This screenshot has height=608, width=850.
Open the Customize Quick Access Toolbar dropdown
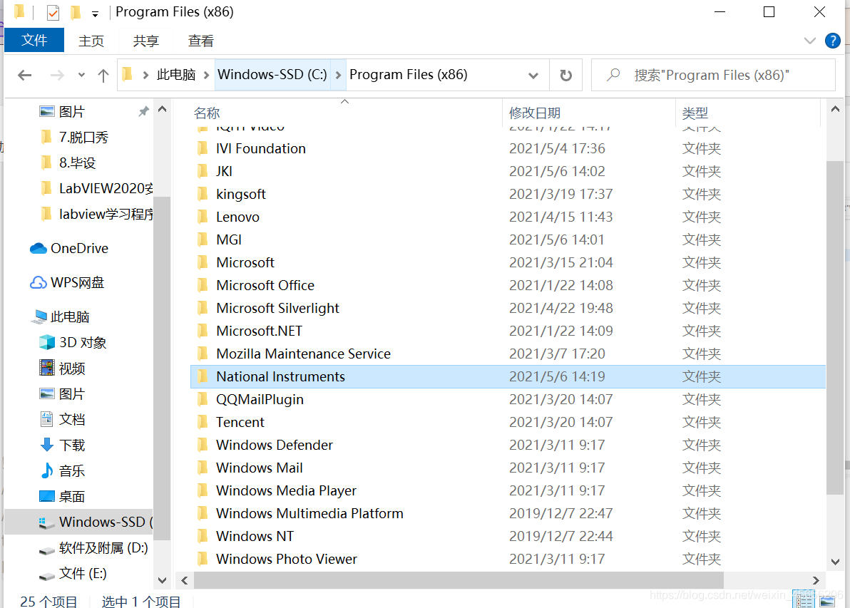[x=95, y=14]
